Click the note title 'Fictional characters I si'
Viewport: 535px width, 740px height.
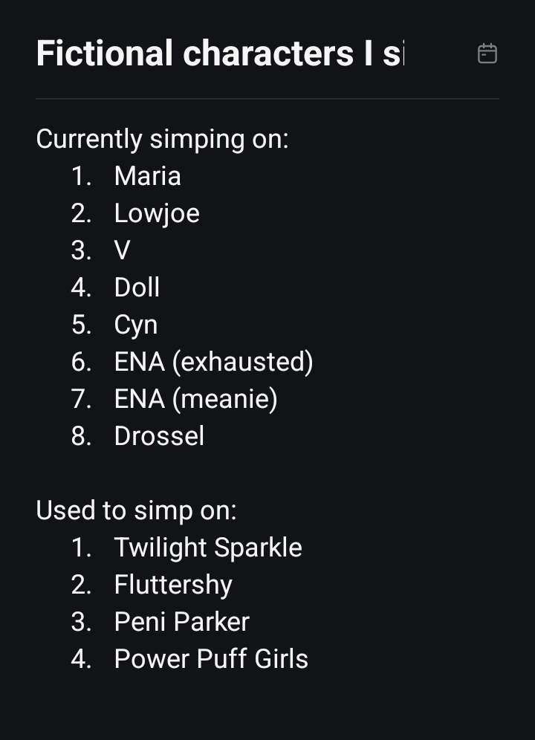tap(220, 53)
